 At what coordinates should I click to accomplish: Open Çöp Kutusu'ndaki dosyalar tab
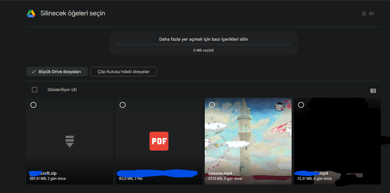(123, 72)
